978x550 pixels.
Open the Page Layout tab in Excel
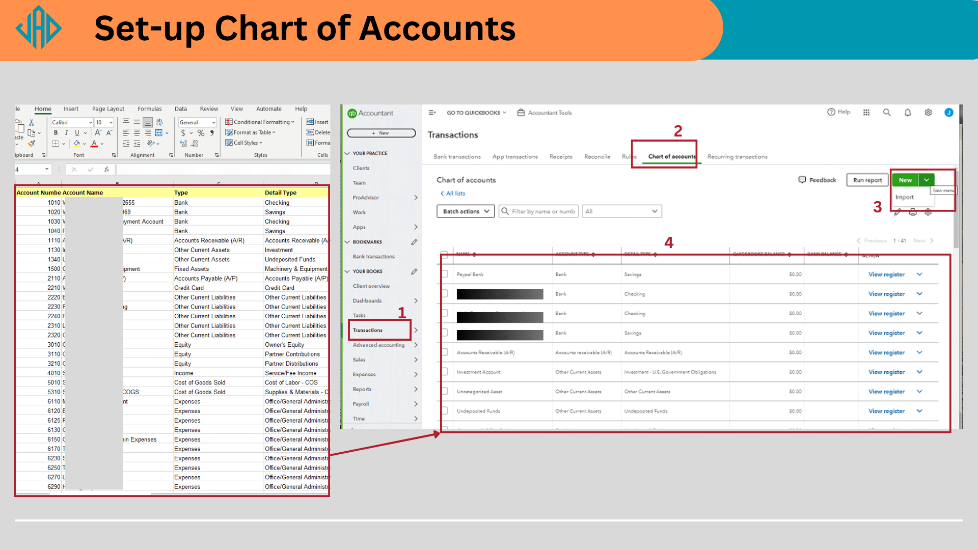108,109
